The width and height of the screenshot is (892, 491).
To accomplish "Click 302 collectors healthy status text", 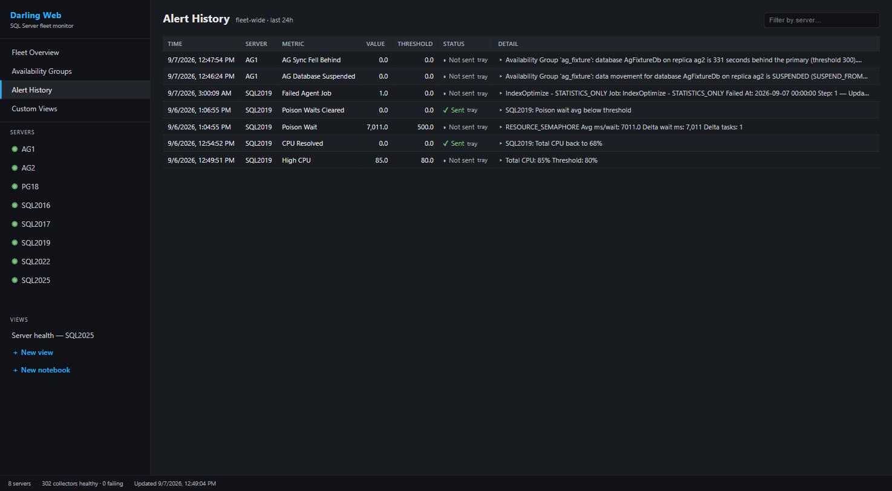I will tap(82, 484).
